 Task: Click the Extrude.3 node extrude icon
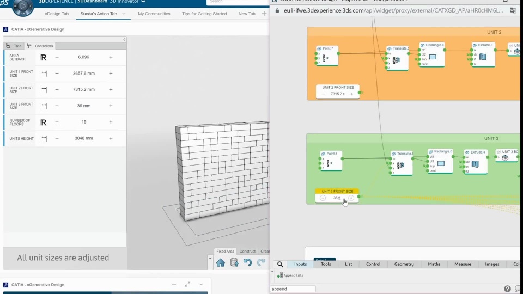(482, 57)
